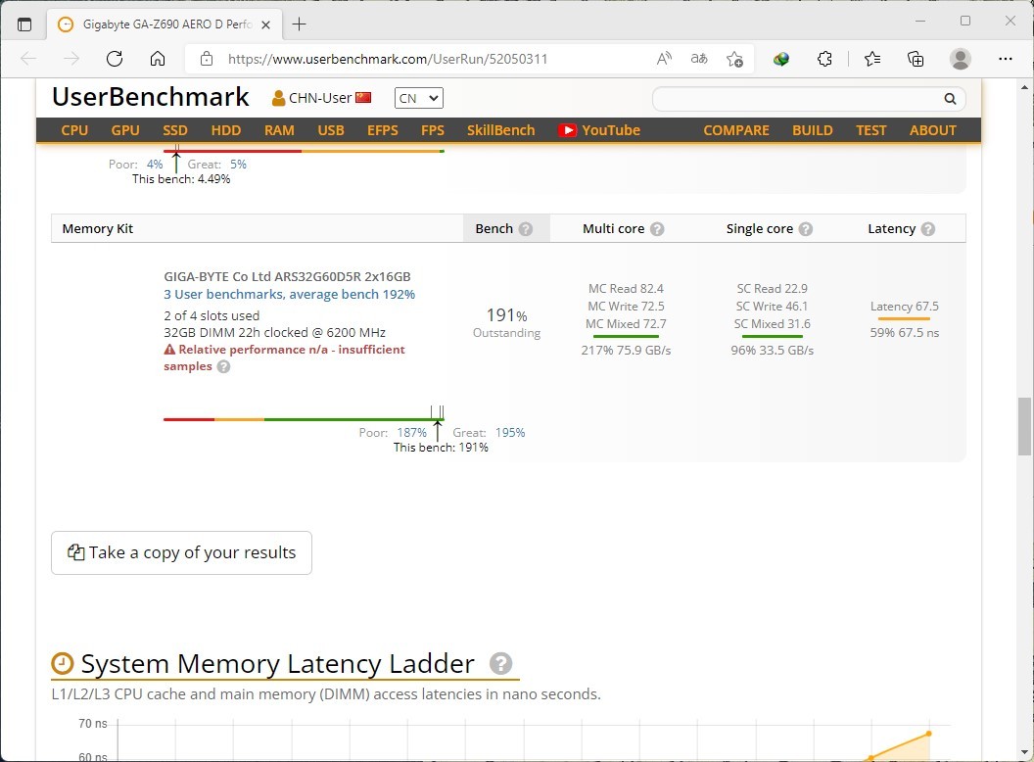Image resolution: width=1034 pixels, height=762 pixels.
Task: Open the TEST menu item
Action: click(x=871, y=130)
